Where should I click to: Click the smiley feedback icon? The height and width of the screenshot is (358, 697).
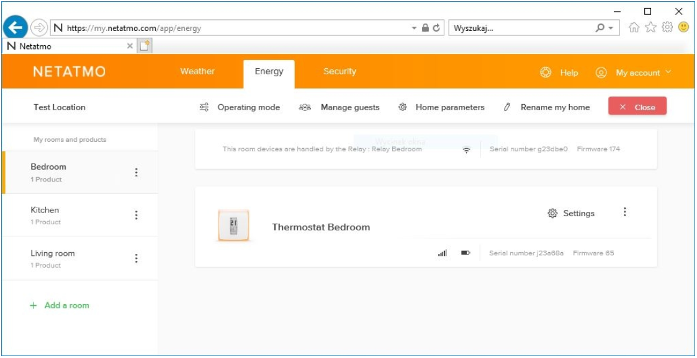pyautogui.click(x=684, y=27)
